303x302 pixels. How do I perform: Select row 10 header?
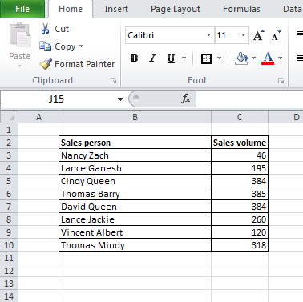(9, 245)
